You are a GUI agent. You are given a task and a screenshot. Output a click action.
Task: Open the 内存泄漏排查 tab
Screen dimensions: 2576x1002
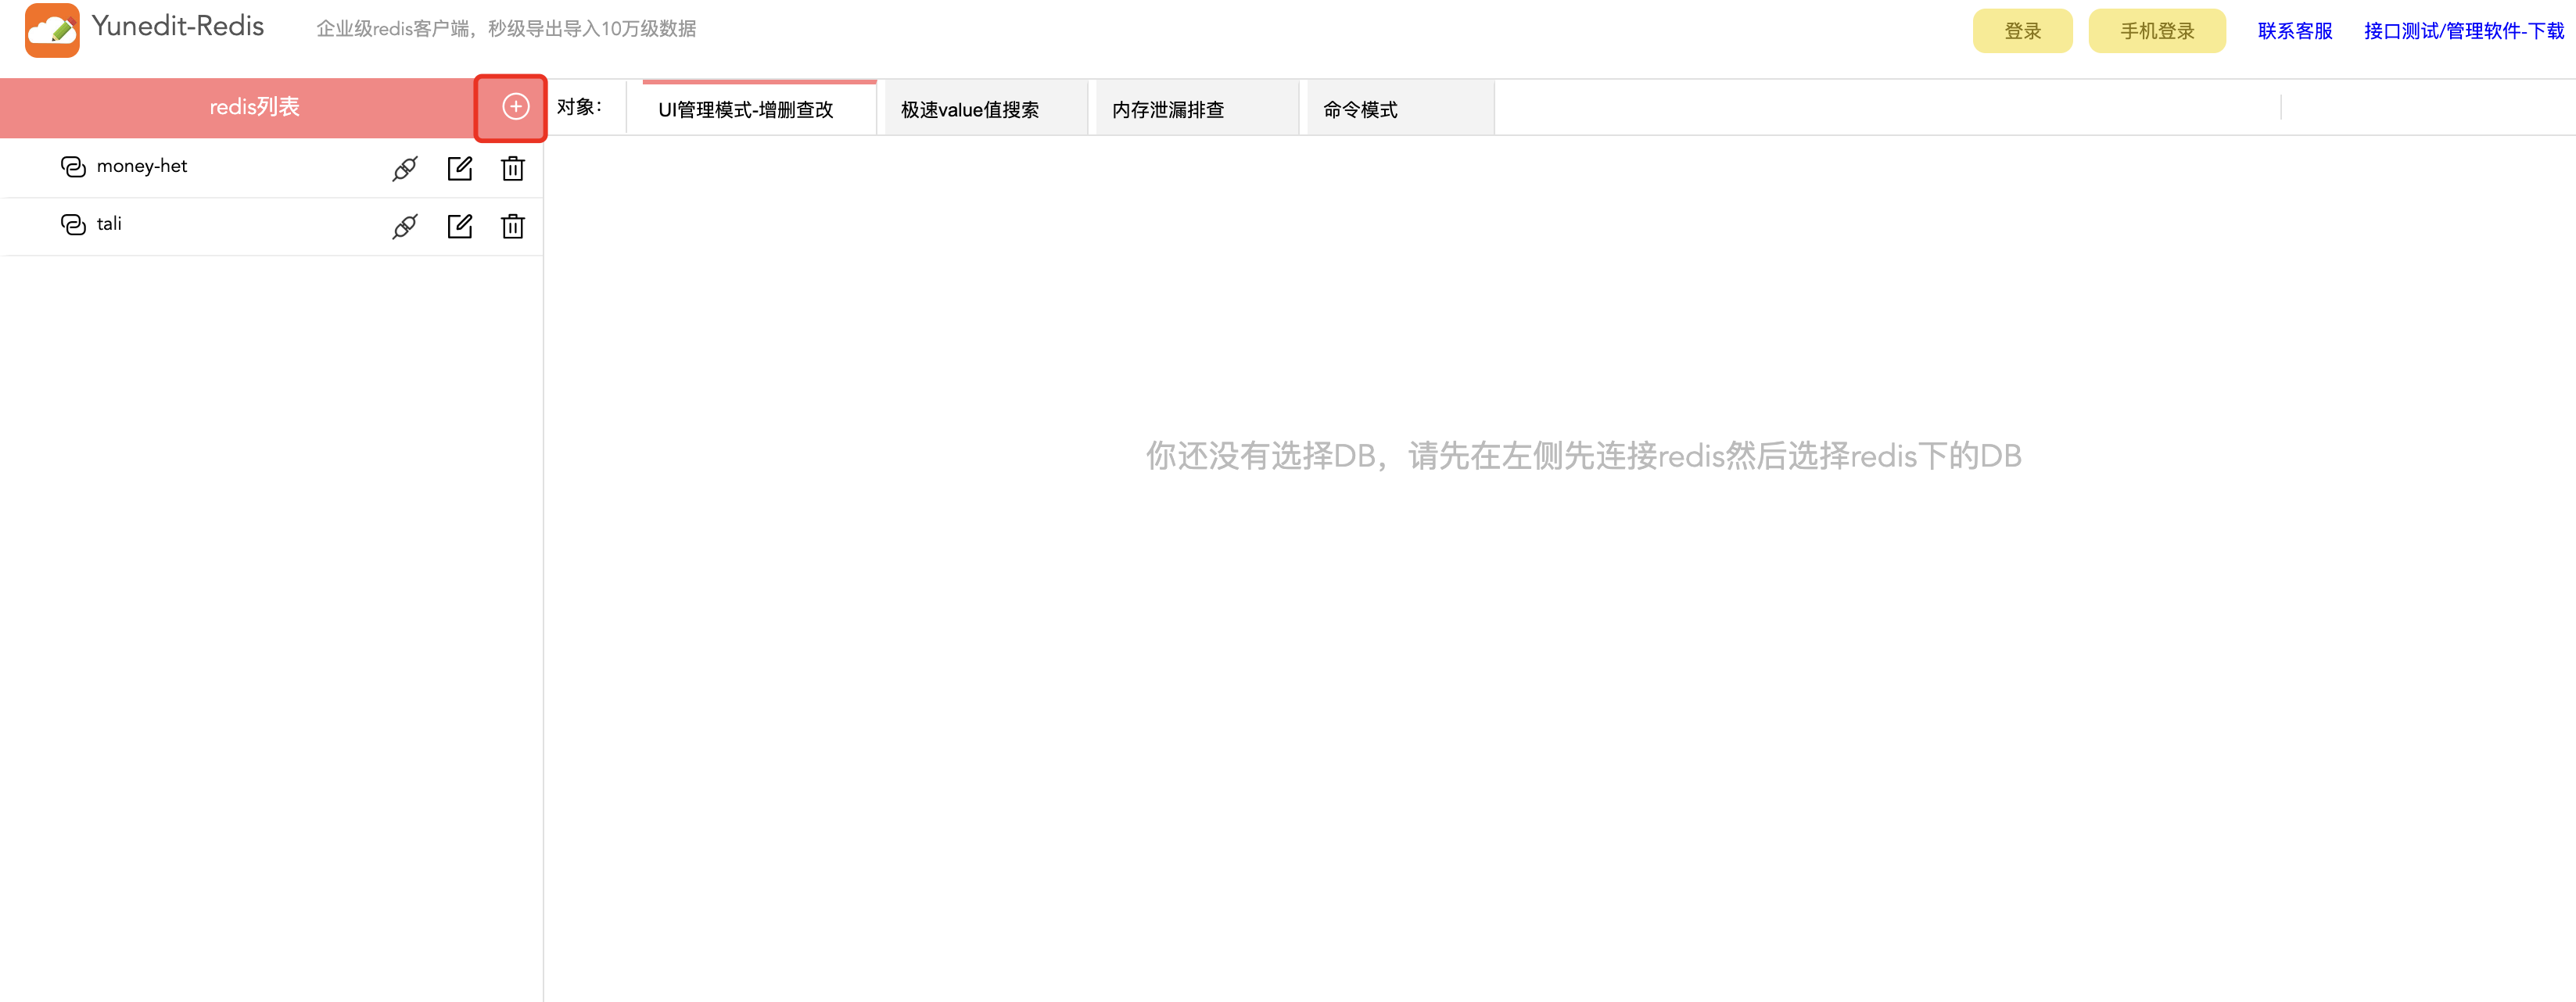[x=1167, y=110]
